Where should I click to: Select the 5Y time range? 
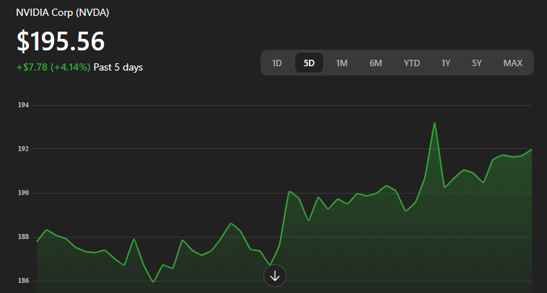pyautogui.click(x=477, y=63)
